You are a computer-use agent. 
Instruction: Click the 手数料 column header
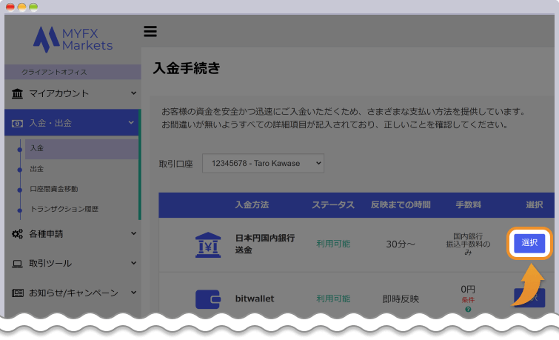[469, 204]
